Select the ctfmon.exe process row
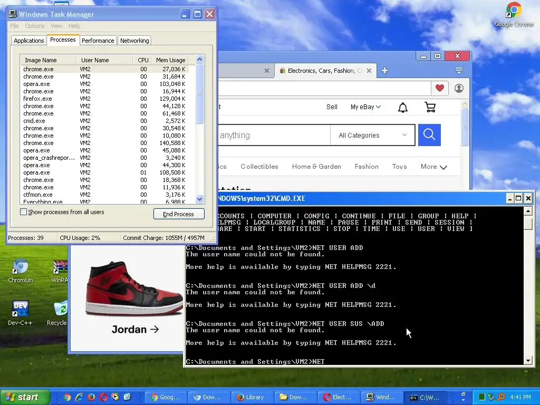 [x=104, y=195]
